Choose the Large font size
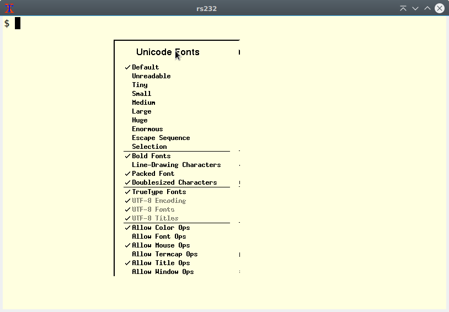Viewport: 449px width, 312px height. 141,111
